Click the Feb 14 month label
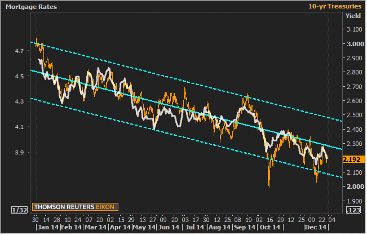Viewport: 367px width, 235px height. pyautogui.click(x=72, y=228)
